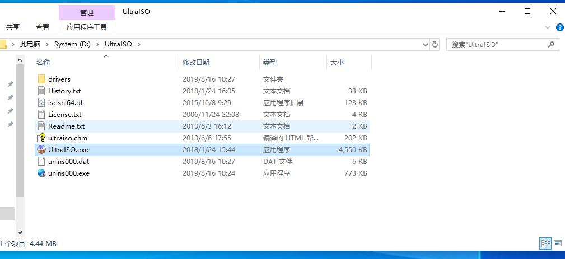Click date 2006/11/24 22:08
Image resolution: width=565 pixels, height=259 pixels.
coord(211,114)
